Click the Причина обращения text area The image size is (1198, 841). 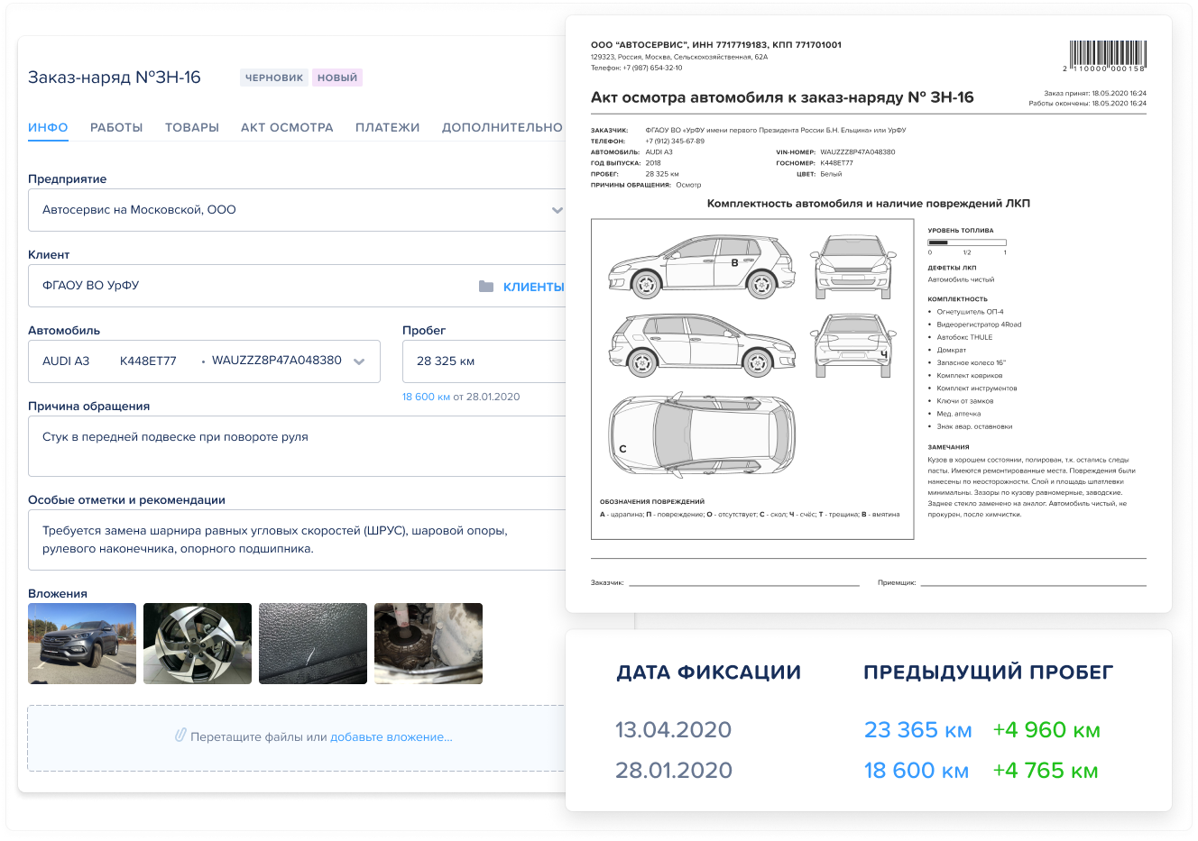(297, 446)
